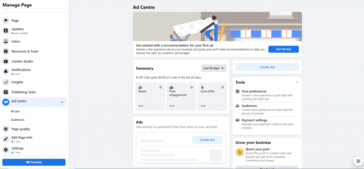
Task: Open Your preferences link in Tools
Action: pyautogui.click(x=254, y=91)
